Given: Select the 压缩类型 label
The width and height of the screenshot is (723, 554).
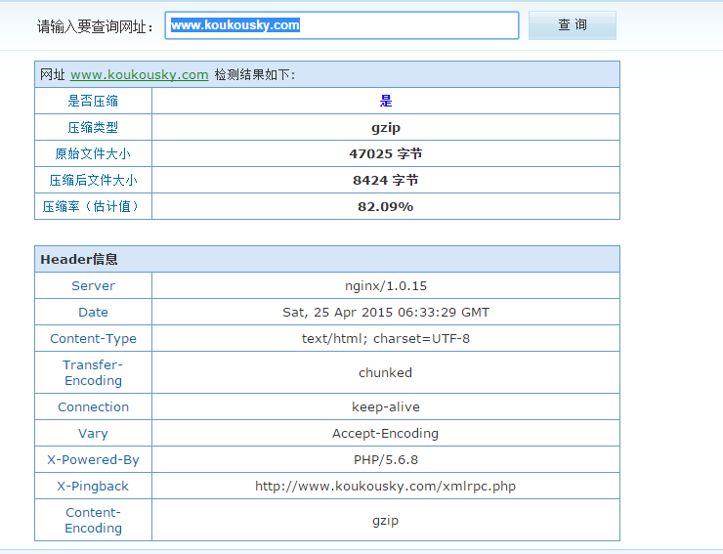Looking at the screenshot, I should (x=93, y=127).
